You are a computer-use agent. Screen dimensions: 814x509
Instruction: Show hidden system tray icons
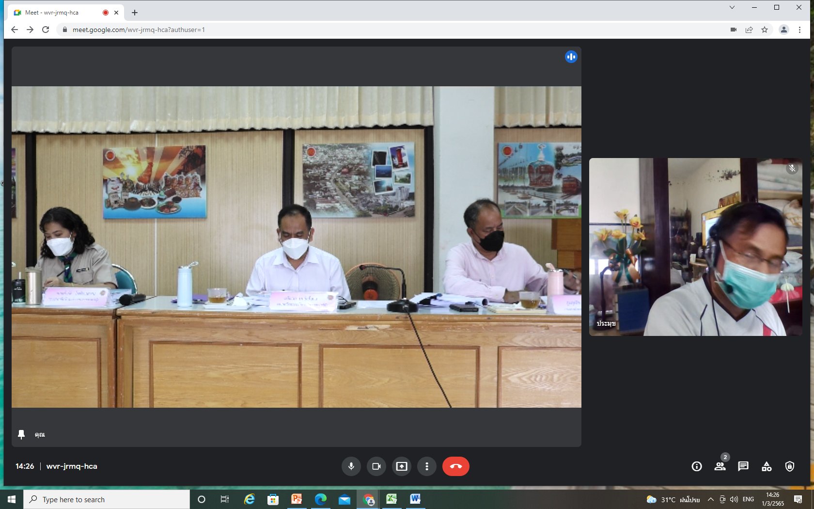(x=710, y=499)
